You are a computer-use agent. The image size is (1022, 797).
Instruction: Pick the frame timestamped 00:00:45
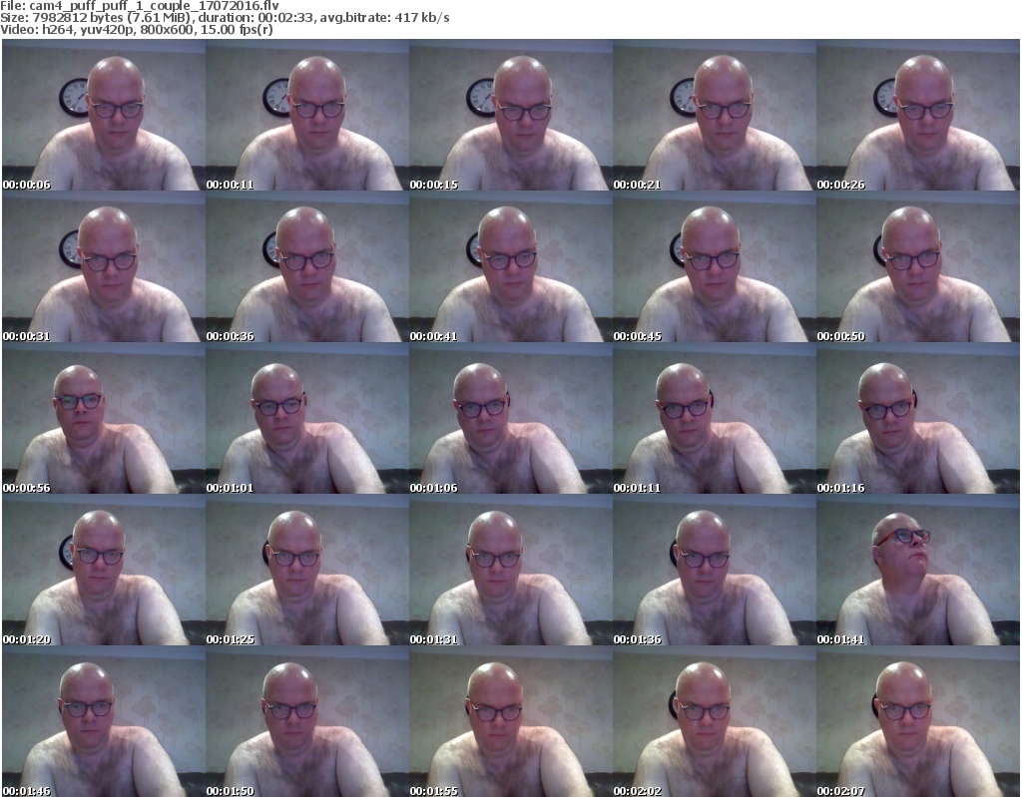tap(715, 266)
